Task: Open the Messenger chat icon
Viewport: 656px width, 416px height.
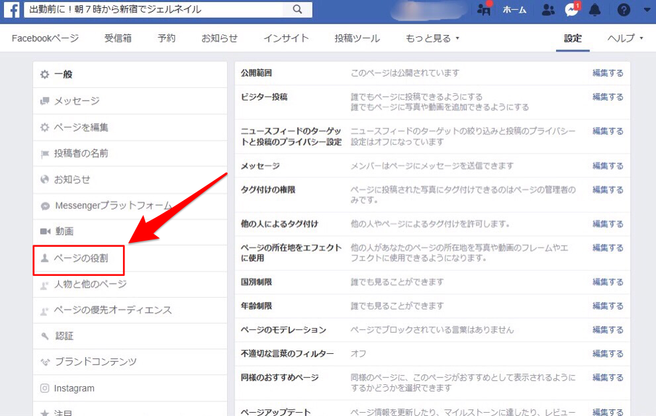Action: point(571,10)
